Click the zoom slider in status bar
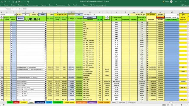 click(181, 105)
